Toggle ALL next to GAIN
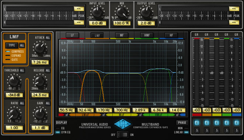This screenshot has width=244, height=140. click(48, 103)
